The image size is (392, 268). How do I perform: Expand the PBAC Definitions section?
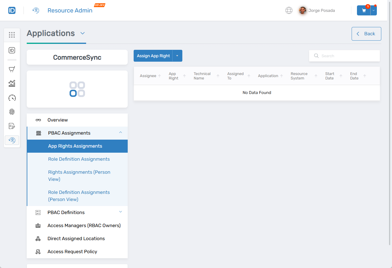click(x=121, y=212)
